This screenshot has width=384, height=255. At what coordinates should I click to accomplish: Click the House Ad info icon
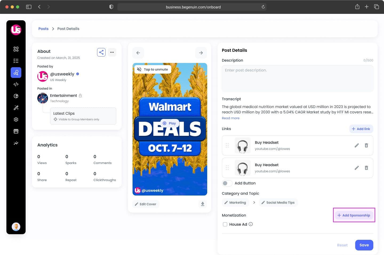click(251, 224)
